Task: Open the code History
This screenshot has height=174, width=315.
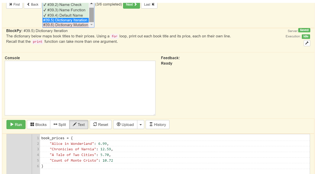Action: pos(157,124)
